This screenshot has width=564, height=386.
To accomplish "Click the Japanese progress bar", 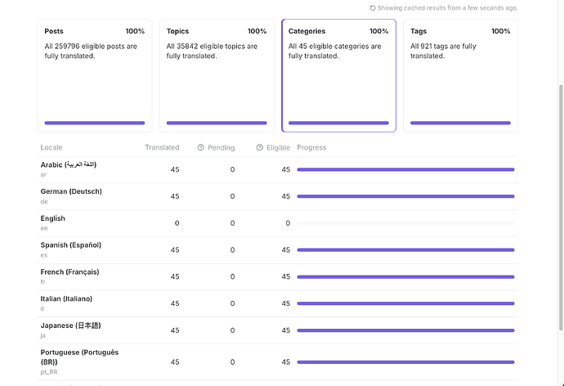I will (405, 330).
